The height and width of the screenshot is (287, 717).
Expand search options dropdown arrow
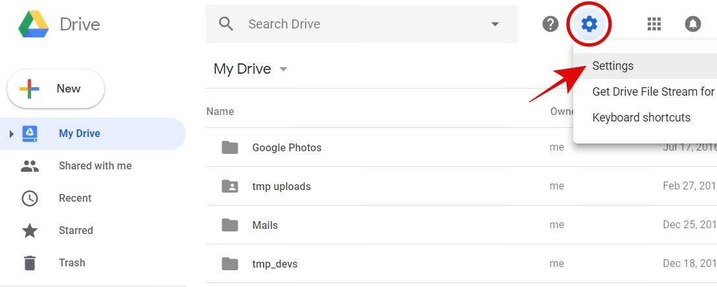coord(495,24)
